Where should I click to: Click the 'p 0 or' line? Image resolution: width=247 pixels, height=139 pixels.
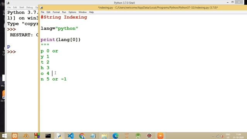49,51
